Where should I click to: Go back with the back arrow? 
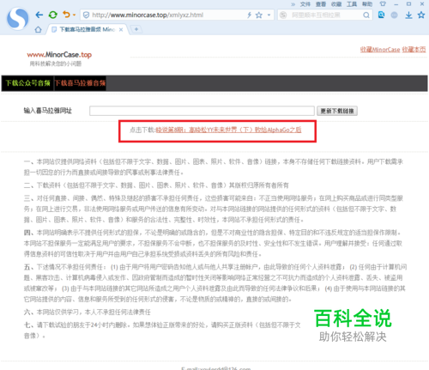39,15
